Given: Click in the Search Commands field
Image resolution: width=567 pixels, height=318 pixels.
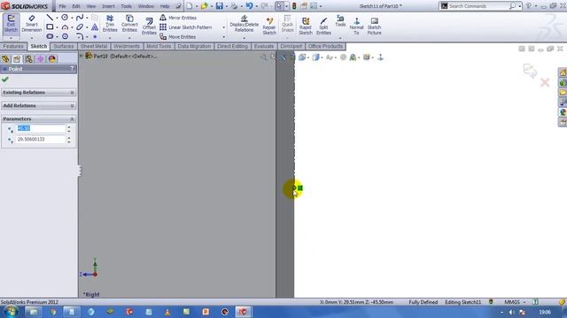Looking at the screenshot, I should point(478,6).
